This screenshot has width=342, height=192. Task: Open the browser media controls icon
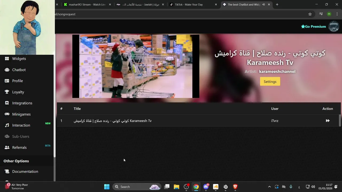point(321,14)
